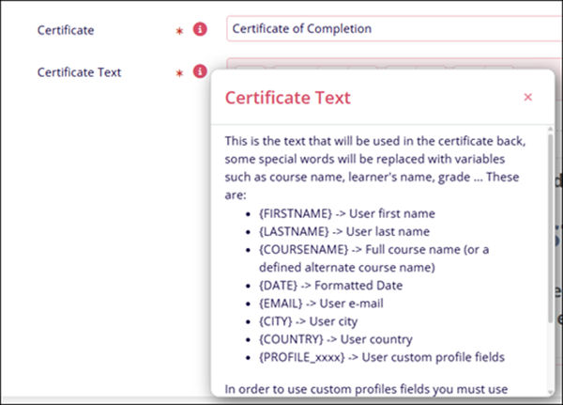Click the Certificate Text popup heading
The width and height of the screenshot is (563, 405).
[287, 97]
